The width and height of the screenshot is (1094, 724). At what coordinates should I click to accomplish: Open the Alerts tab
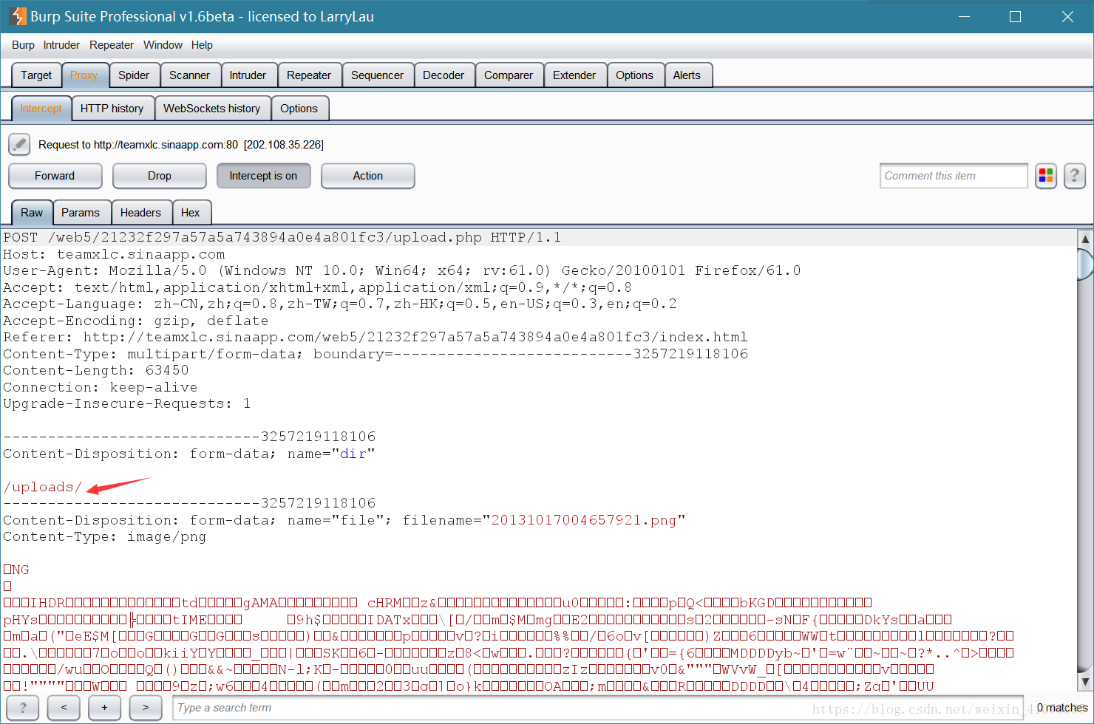tap(687, 75)
